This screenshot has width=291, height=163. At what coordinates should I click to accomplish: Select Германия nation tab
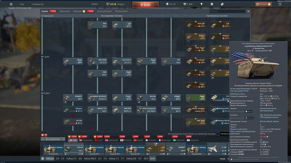[x=86, y=140]
